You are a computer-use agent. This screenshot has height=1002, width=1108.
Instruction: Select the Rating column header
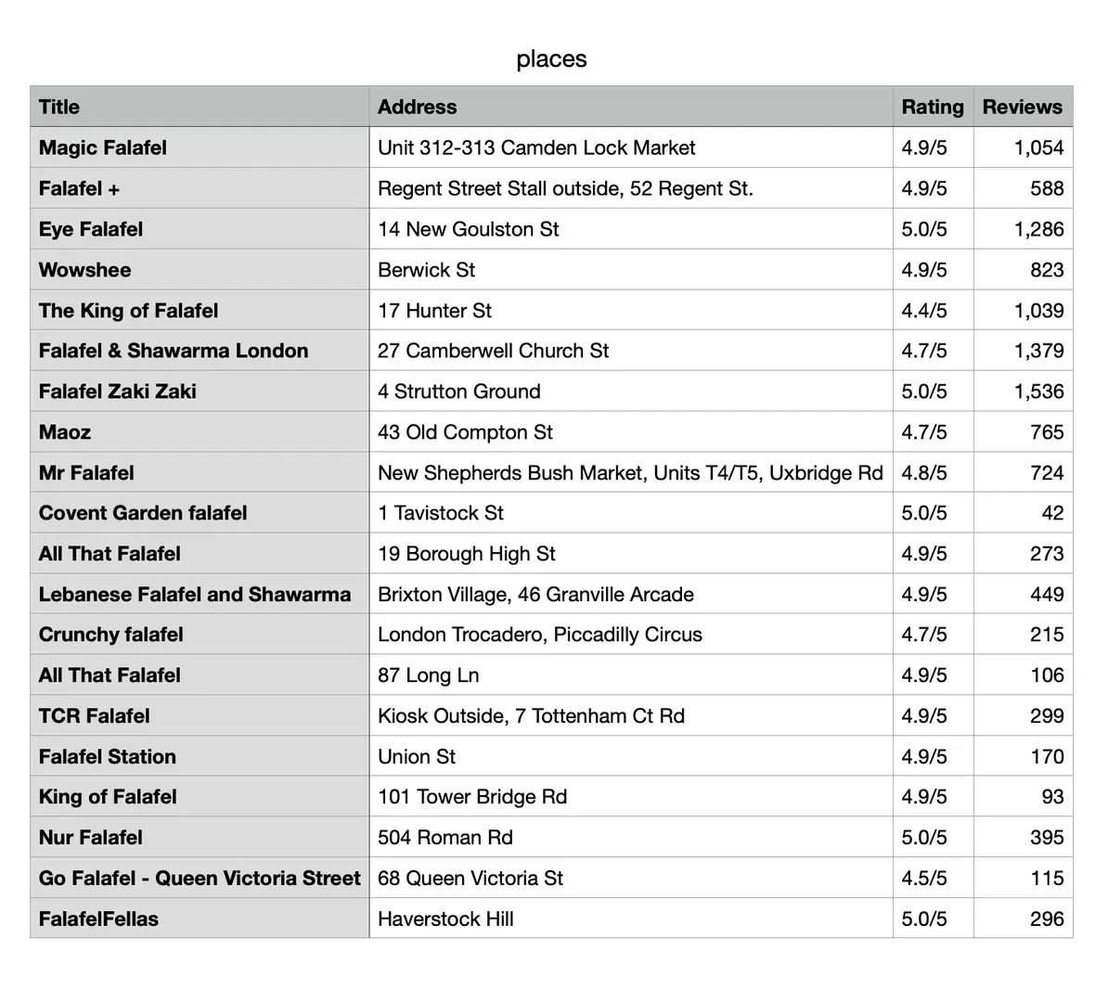tap(934, 107)
